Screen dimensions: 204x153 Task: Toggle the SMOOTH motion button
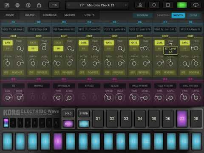[x=178, y=15]
